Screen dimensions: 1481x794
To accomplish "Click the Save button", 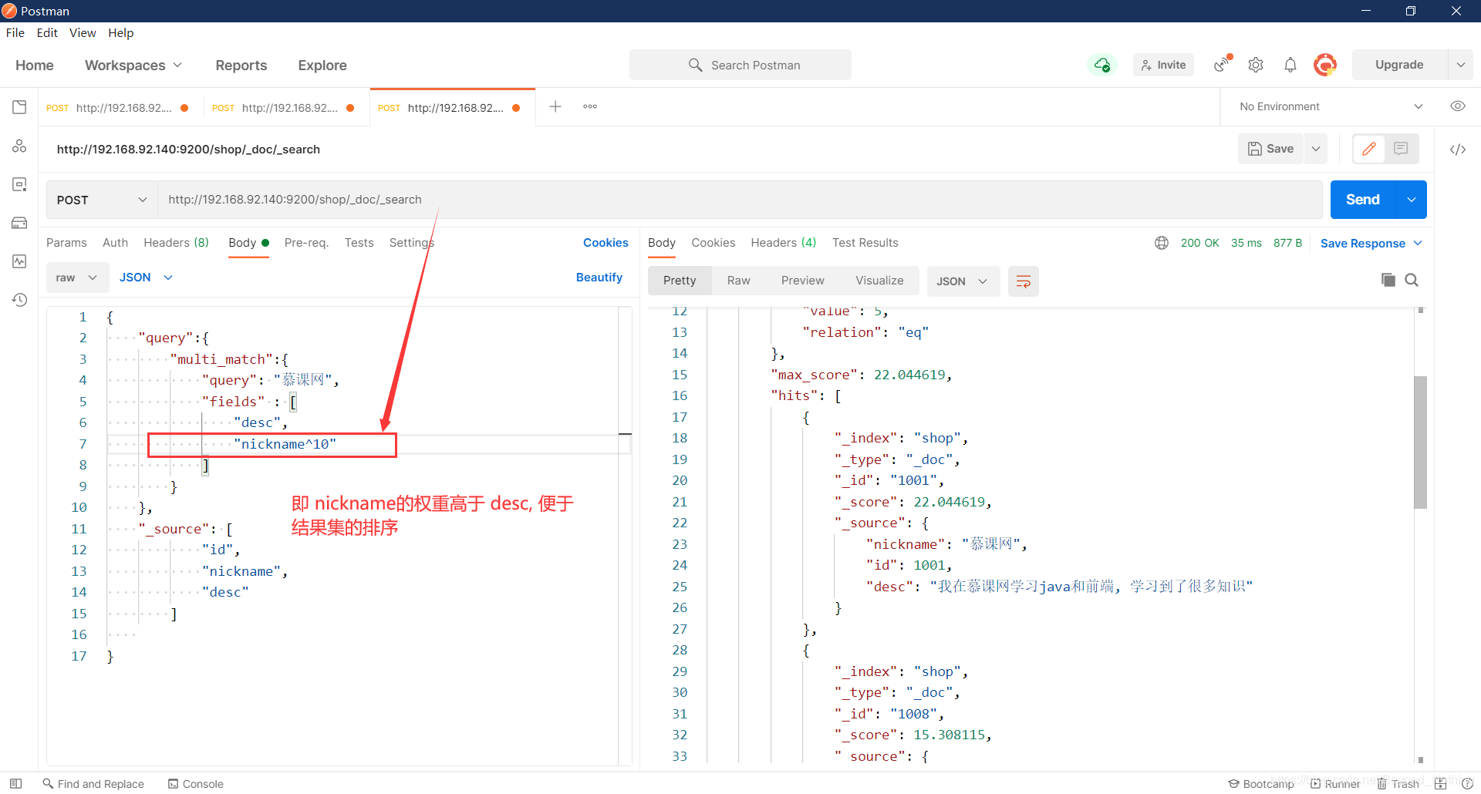I will (1271, 149).
